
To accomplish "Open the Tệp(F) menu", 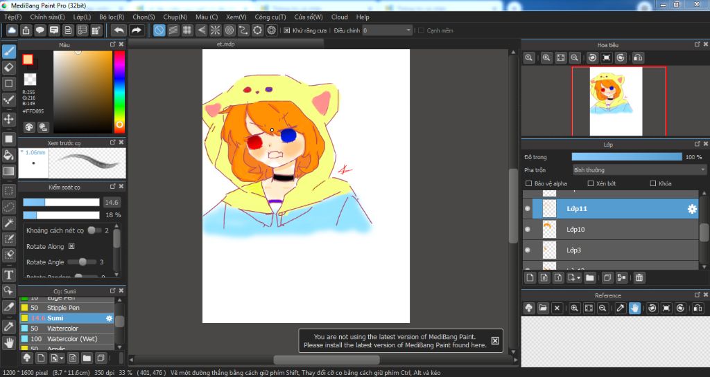I will tap(12, 17).
